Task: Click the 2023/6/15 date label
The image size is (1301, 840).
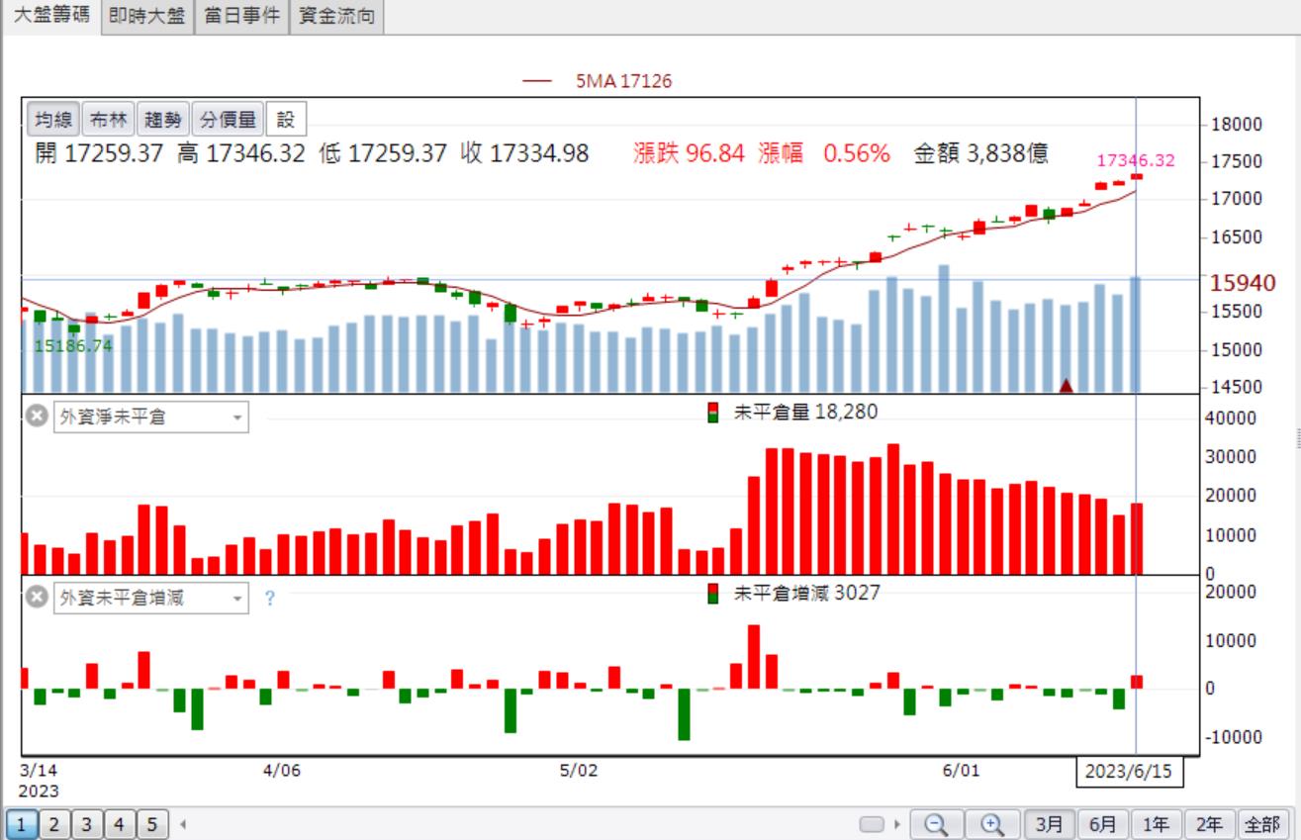Action: click(x=1129, y=772)
